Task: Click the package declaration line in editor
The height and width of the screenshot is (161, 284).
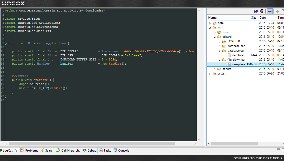Action: (x=55, y=11)
